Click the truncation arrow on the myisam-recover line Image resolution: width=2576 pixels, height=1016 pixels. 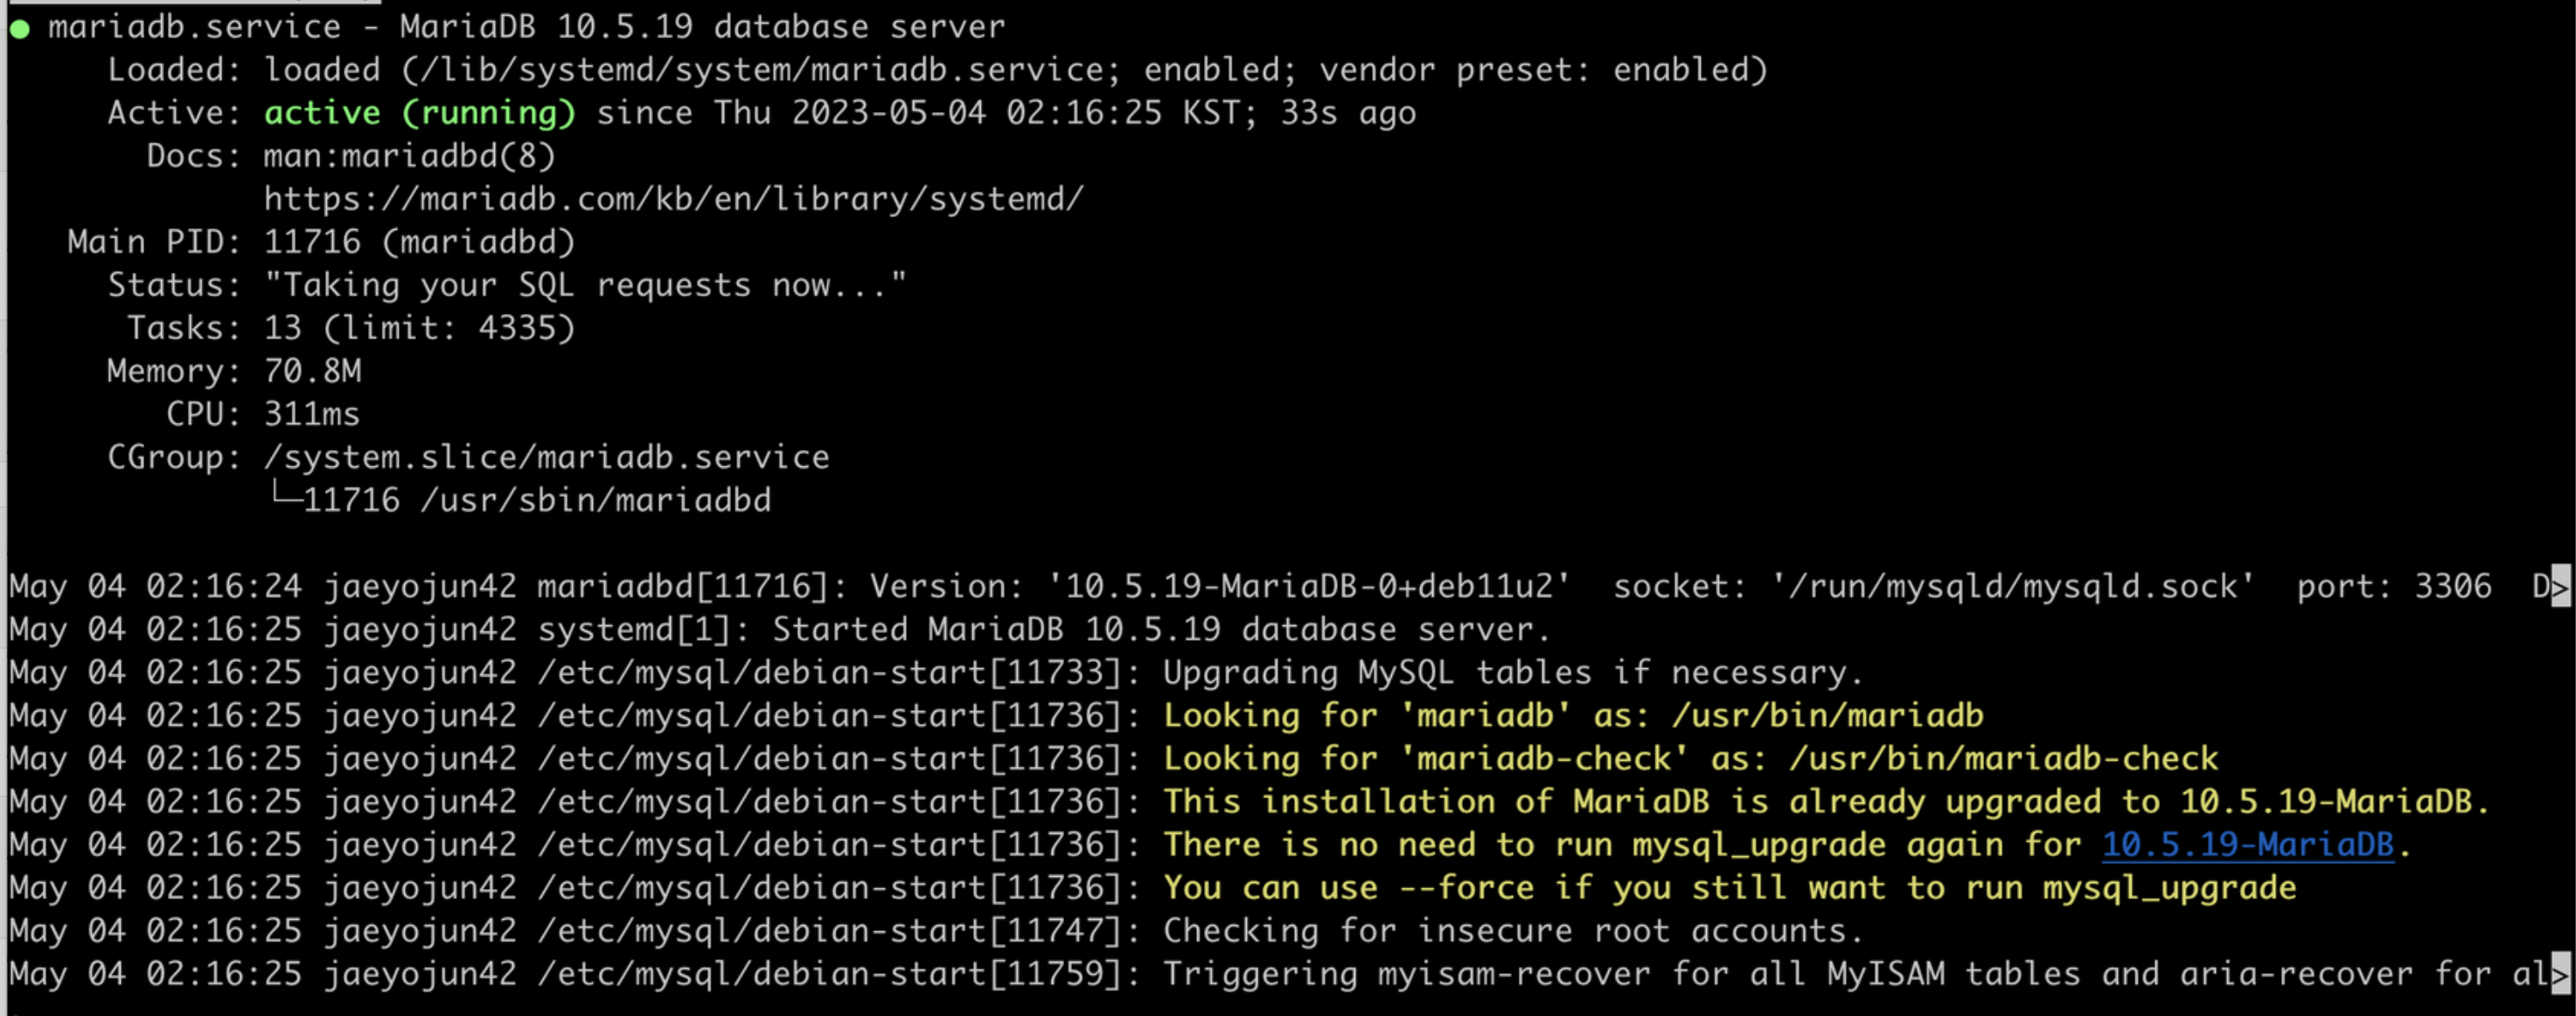[x=2559, y=974]
